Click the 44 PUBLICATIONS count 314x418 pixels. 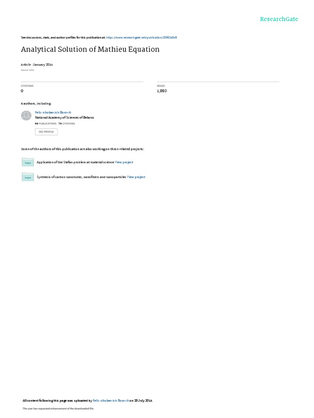pyautogui.click(x=46, y=124)
